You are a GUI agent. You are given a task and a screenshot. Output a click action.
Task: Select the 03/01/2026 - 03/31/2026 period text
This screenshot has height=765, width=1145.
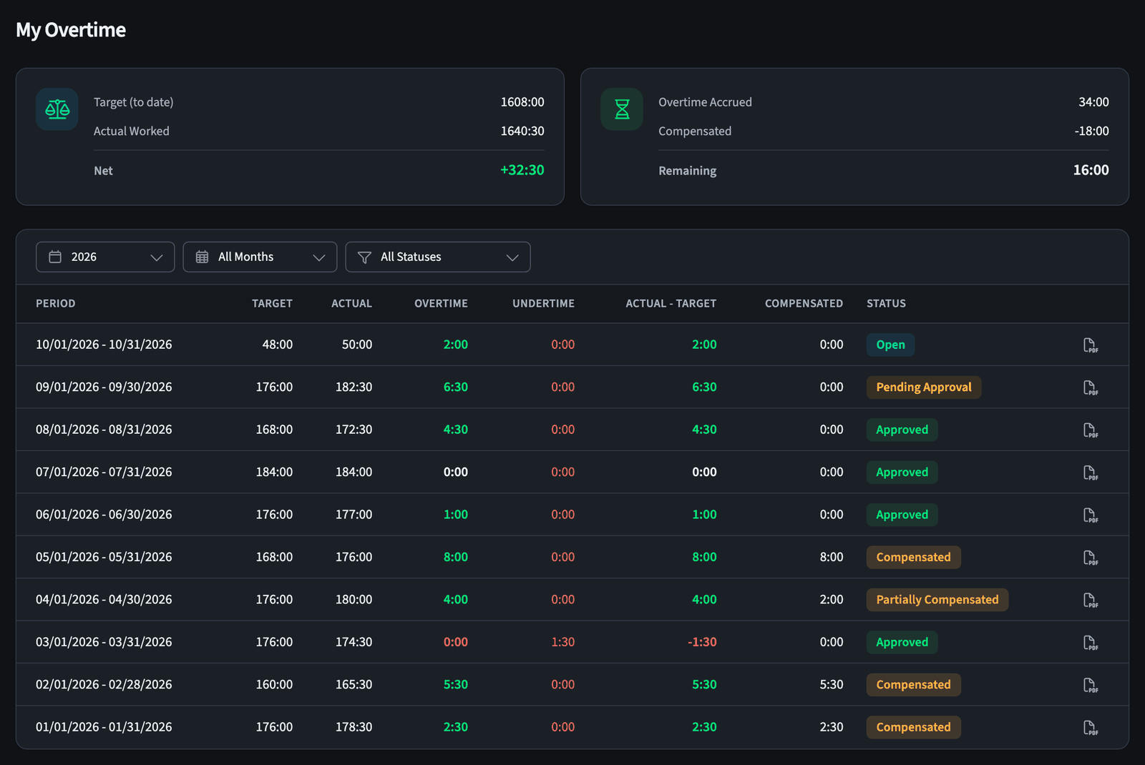coord(104,642)
